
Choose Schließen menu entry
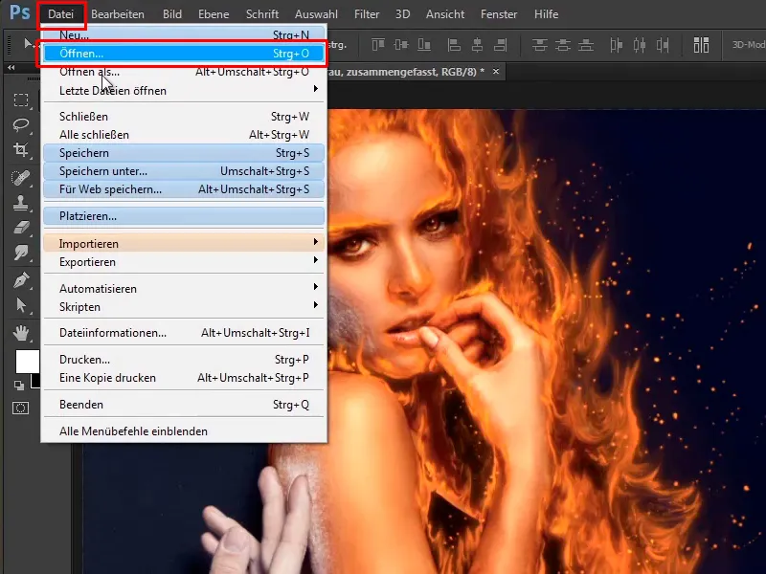pos(184,117)
